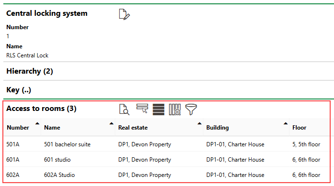Image resolution: width=334 pixels, height=186 pixels.
Task: Click 'DP1, Devon Property' in the 601A row
Action: click(x=145, y=160)
